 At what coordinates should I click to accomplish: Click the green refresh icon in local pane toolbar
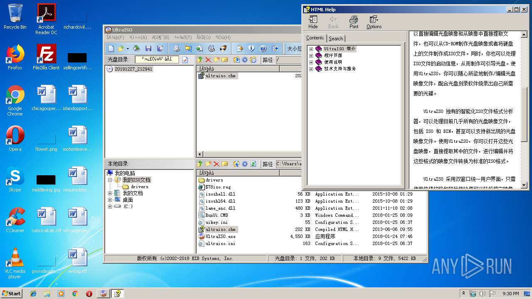(253, 164)
